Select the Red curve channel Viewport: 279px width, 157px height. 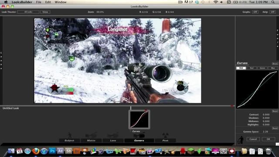252,68
